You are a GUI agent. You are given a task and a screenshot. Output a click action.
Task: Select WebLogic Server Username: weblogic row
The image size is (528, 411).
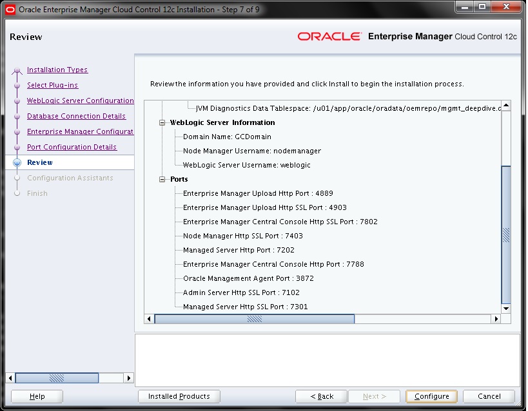click(x=246, y=165)
